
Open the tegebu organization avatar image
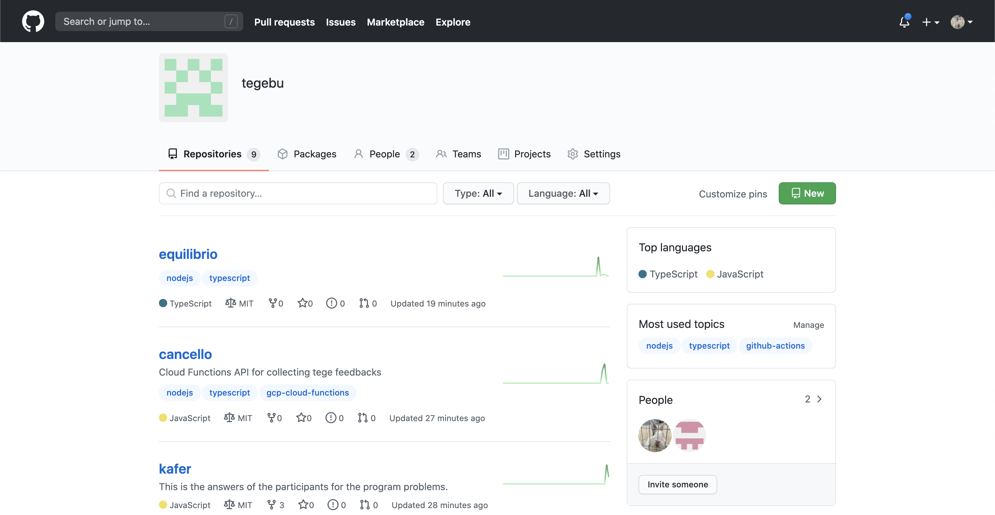click(193, 88)
